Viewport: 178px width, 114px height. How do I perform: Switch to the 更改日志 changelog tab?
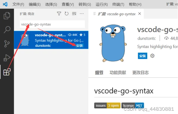pos(141,72)
